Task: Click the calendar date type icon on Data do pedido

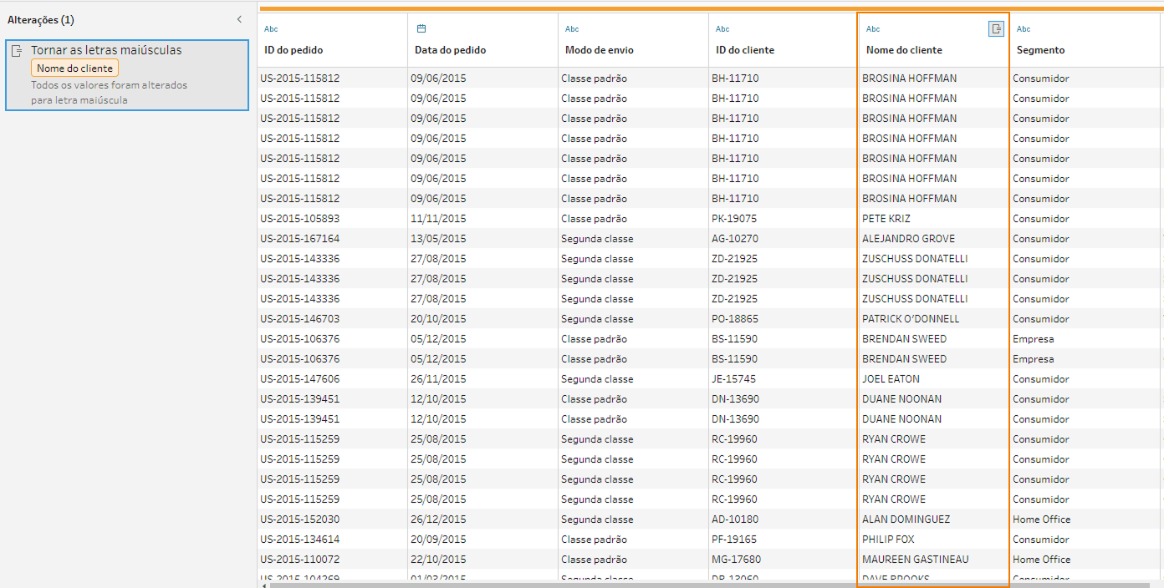Action: click(421, 28)
